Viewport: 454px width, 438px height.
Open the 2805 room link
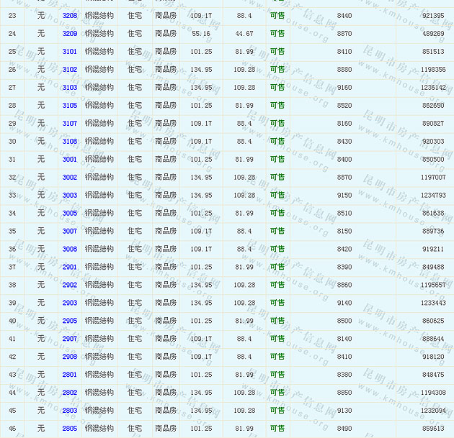(x=69, y=429)
